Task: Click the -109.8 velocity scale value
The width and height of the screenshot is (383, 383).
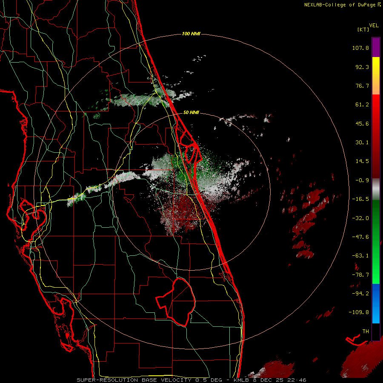Action: point(359,312)
